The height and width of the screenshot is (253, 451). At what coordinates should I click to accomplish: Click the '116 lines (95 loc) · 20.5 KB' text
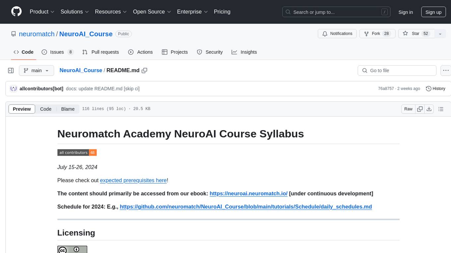click(x=116, y=109)
